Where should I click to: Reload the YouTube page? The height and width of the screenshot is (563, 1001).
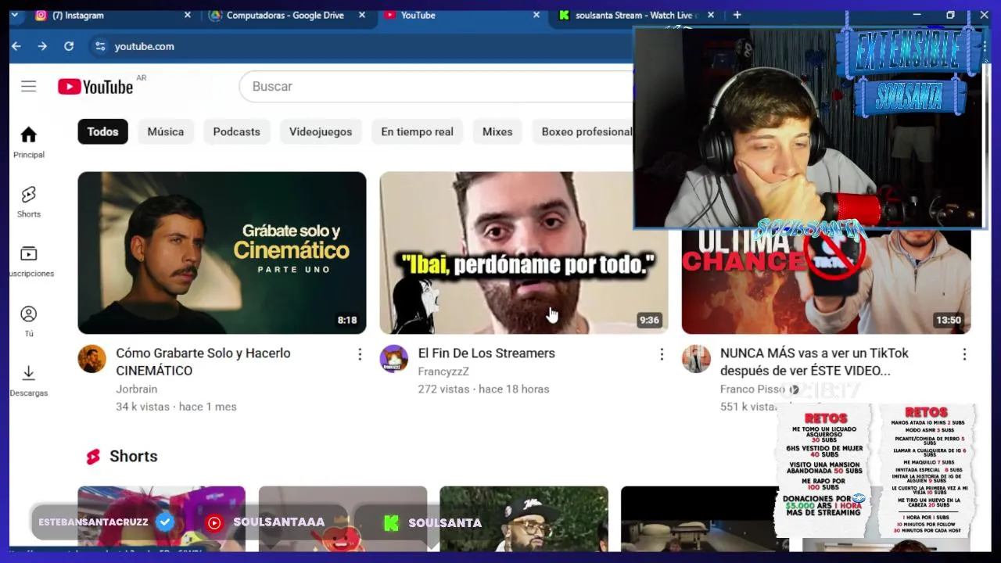click(69, 46)
